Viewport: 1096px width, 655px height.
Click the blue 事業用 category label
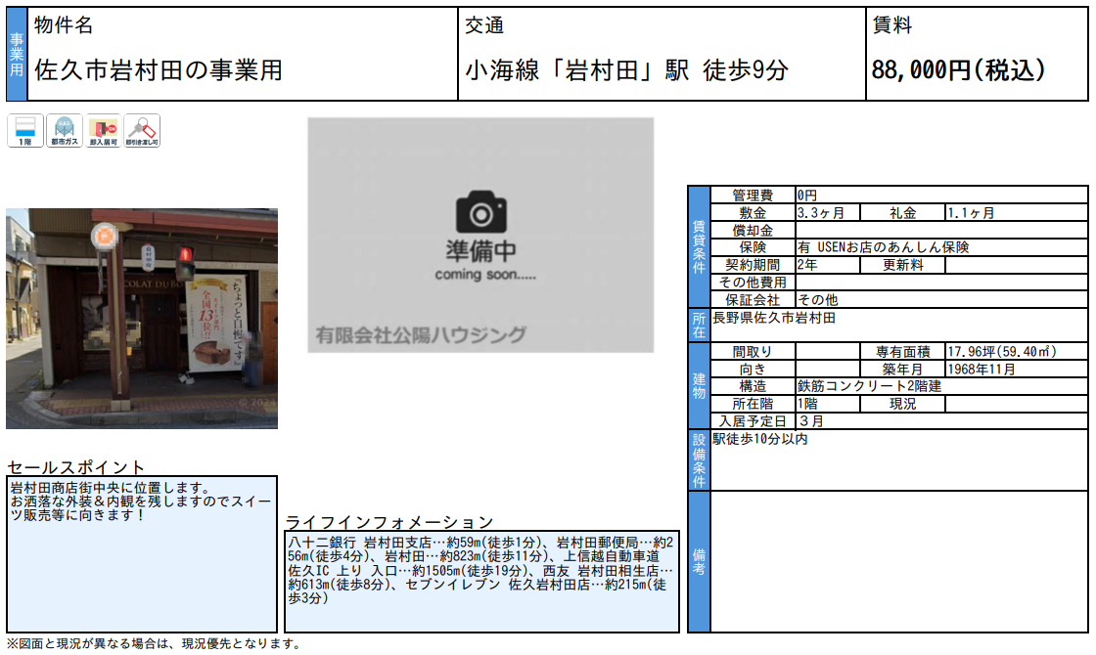[17, 55]
